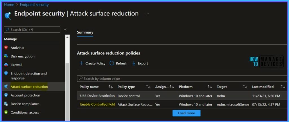Click the Firewall cloud icon
The image size is (289, 122).
pyautogui.click(x=6, y=65)
